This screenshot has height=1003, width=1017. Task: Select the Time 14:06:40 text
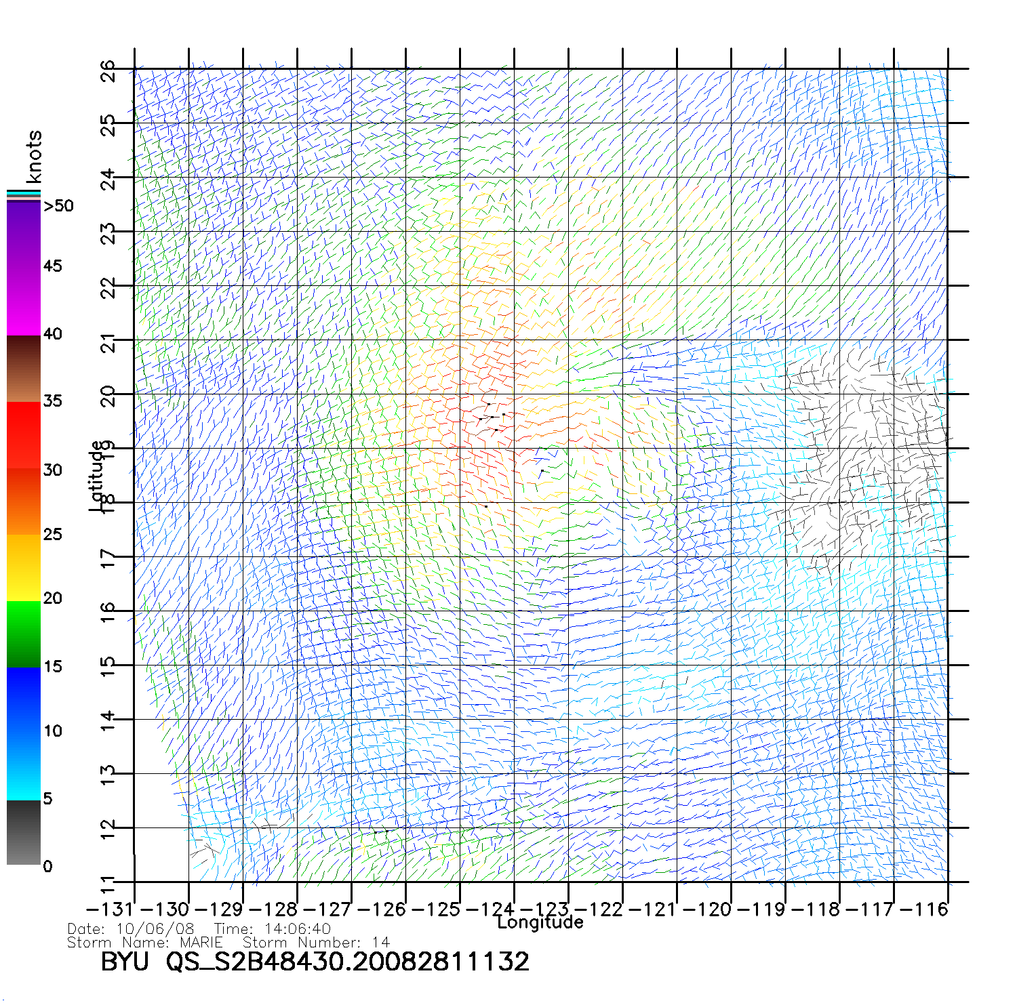272,929
